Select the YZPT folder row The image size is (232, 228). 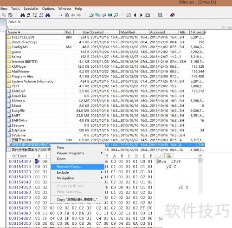click(106, 86)
